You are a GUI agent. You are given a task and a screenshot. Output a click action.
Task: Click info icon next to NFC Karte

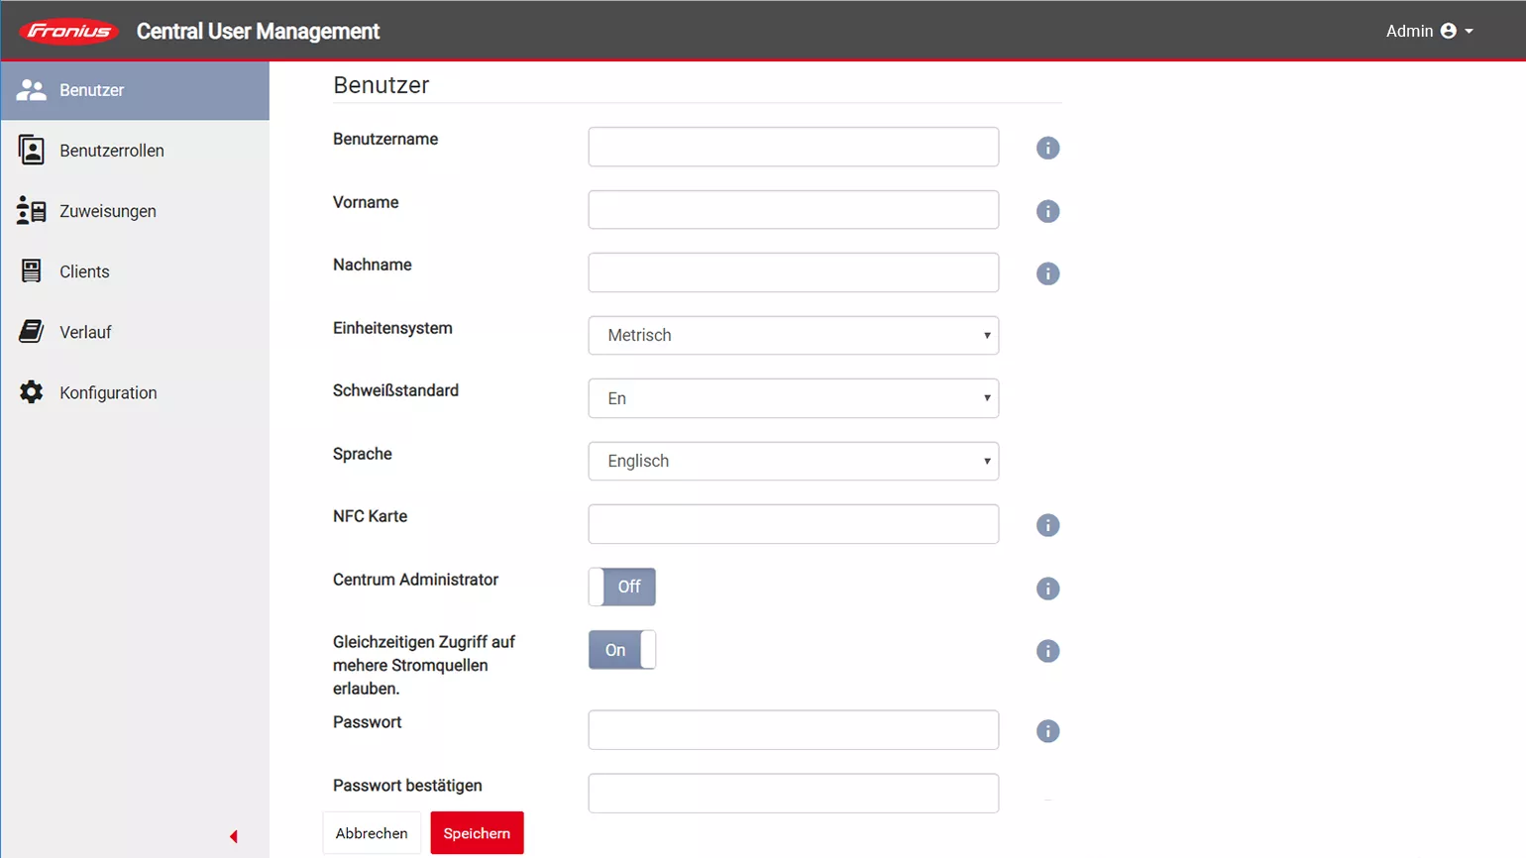pos(1047,525)
